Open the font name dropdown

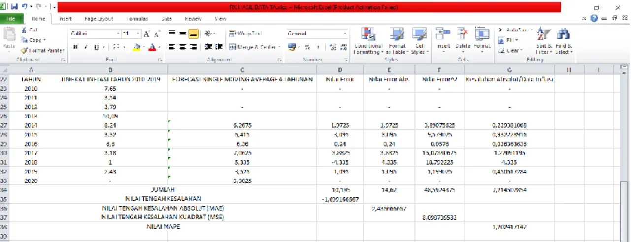click(x=118, y=34)
